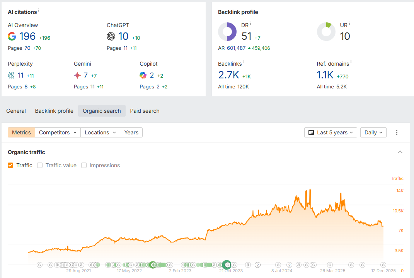Click the Google AI Overview icon
Screen dimensions: 414x278
click(x=12, y=36)
